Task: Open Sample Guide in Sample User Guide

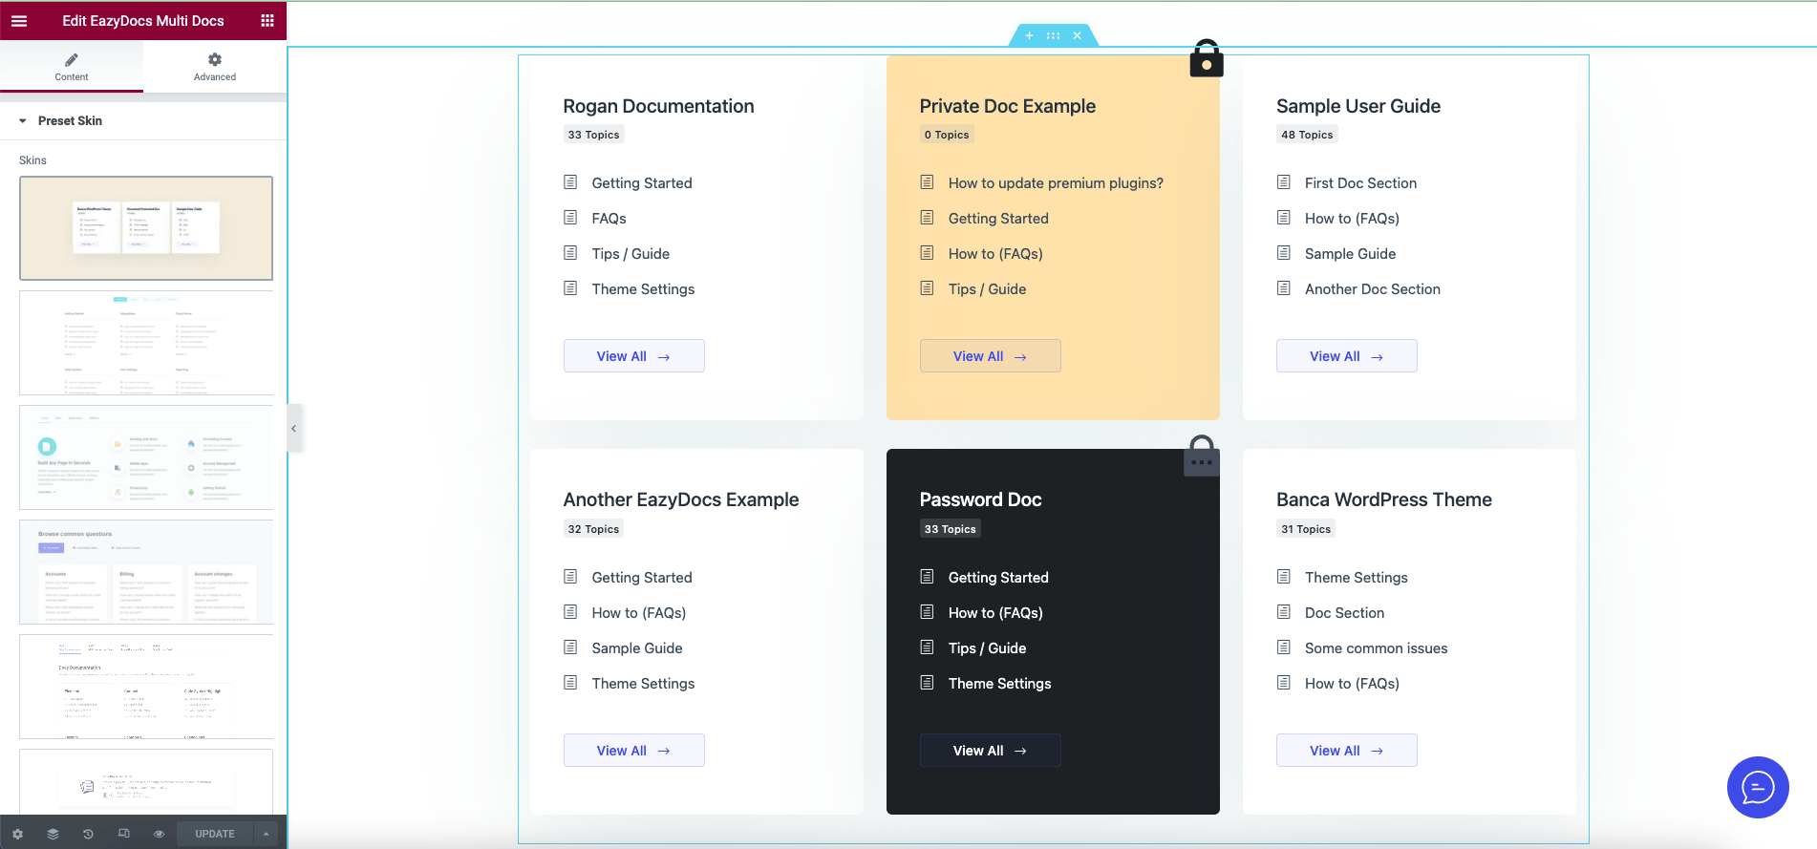Action: click(1350, 254)
